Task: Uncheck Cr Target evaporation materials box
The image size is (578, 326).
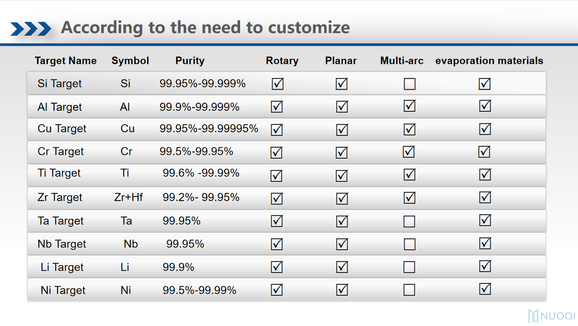Action: [484, 152]
